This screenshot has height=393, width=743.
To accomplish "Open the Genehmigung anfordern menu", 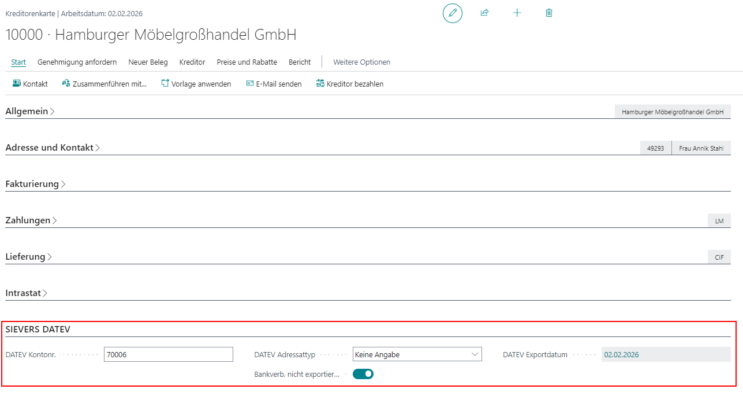I will click(x=77, y=62).
